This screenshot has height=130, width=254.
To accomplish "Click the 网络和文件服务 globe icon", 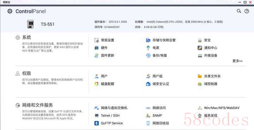I will click(x=18, y=105).
